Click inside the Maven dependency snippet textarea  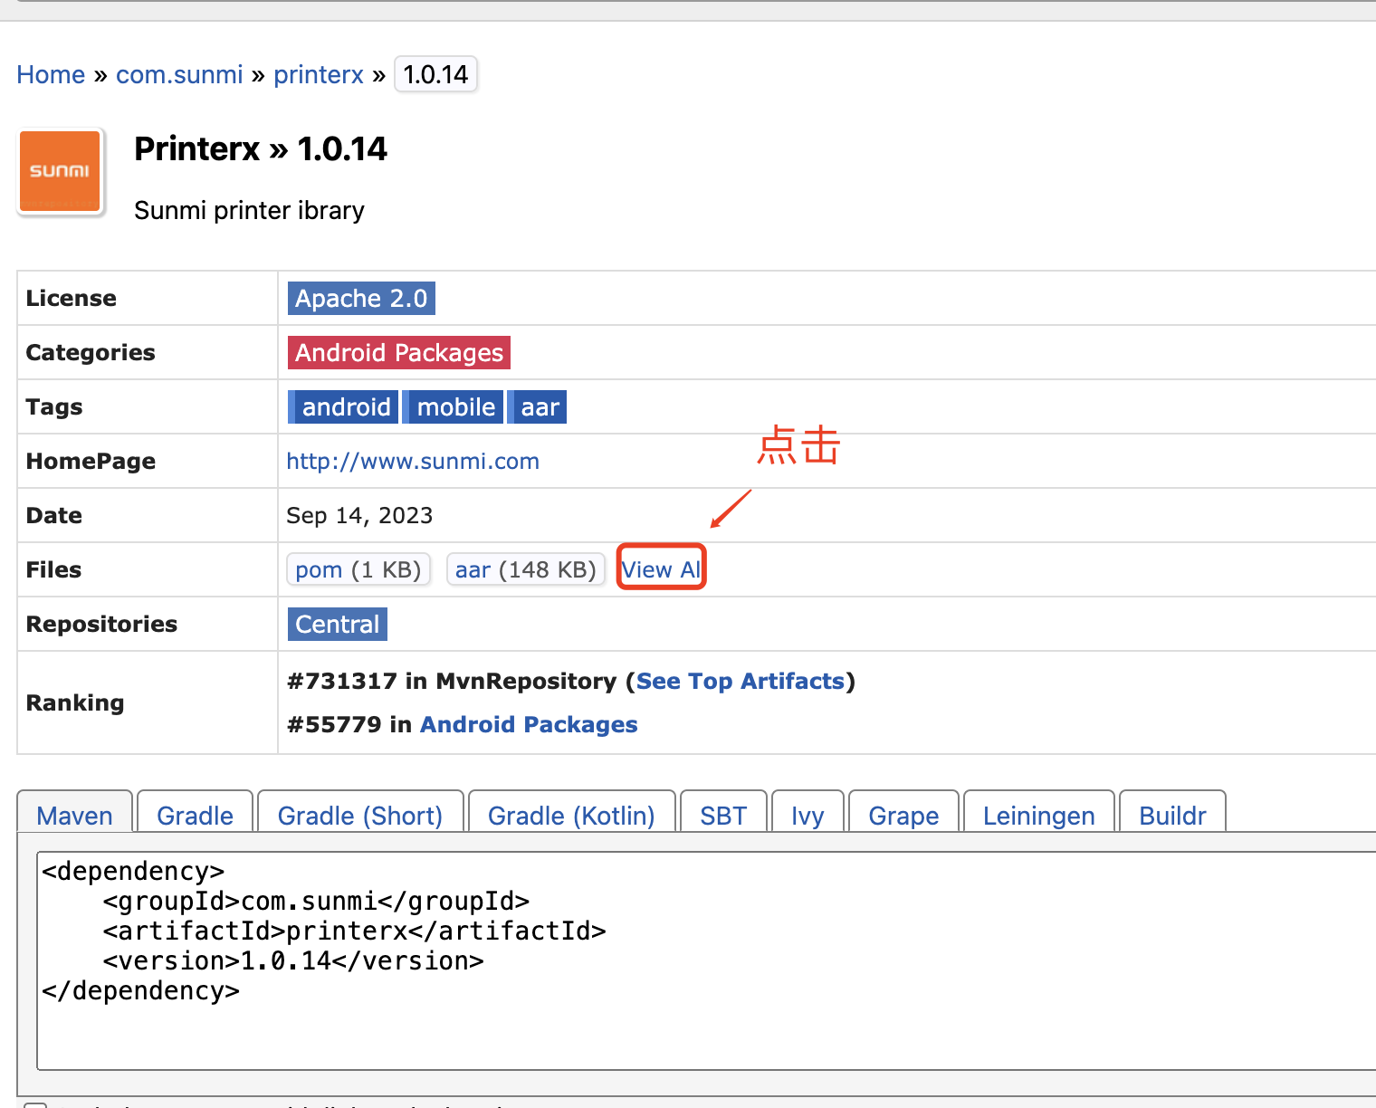point(706,960)
